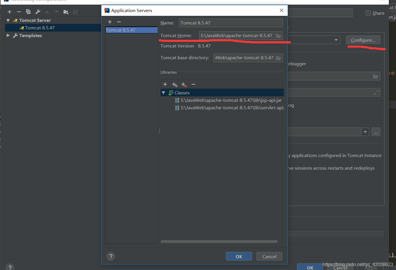Add a new application server in dialog

click(x=110, y=22)
